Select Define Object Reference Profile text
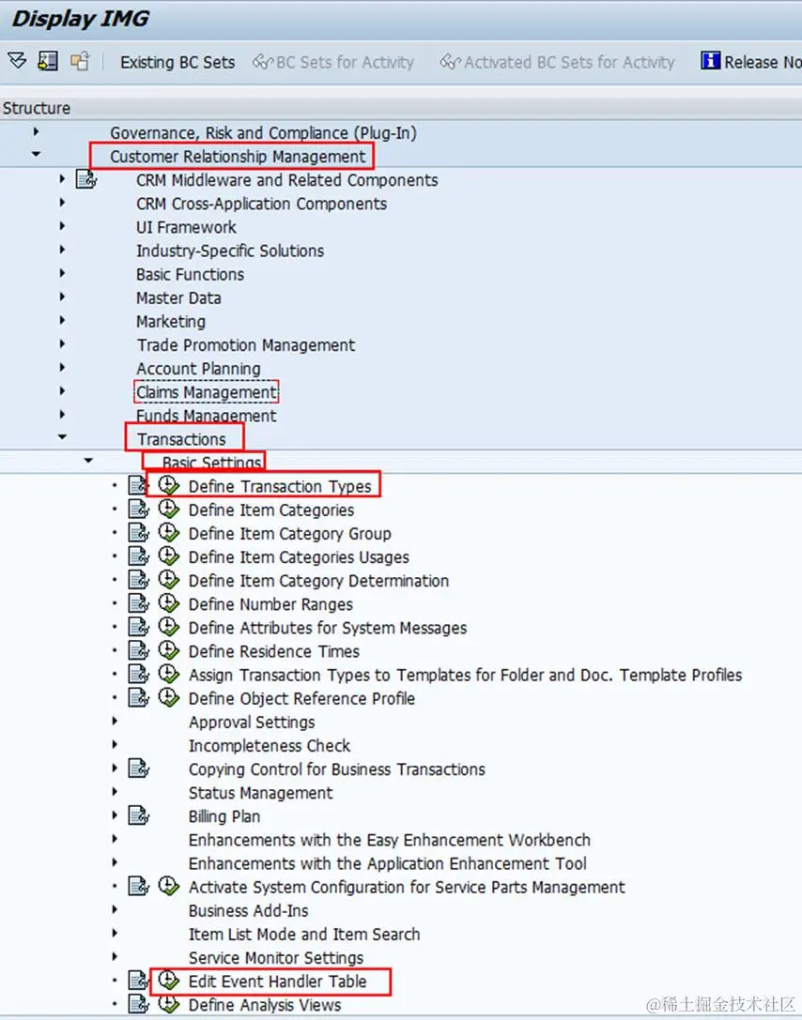 click(301, 698)
